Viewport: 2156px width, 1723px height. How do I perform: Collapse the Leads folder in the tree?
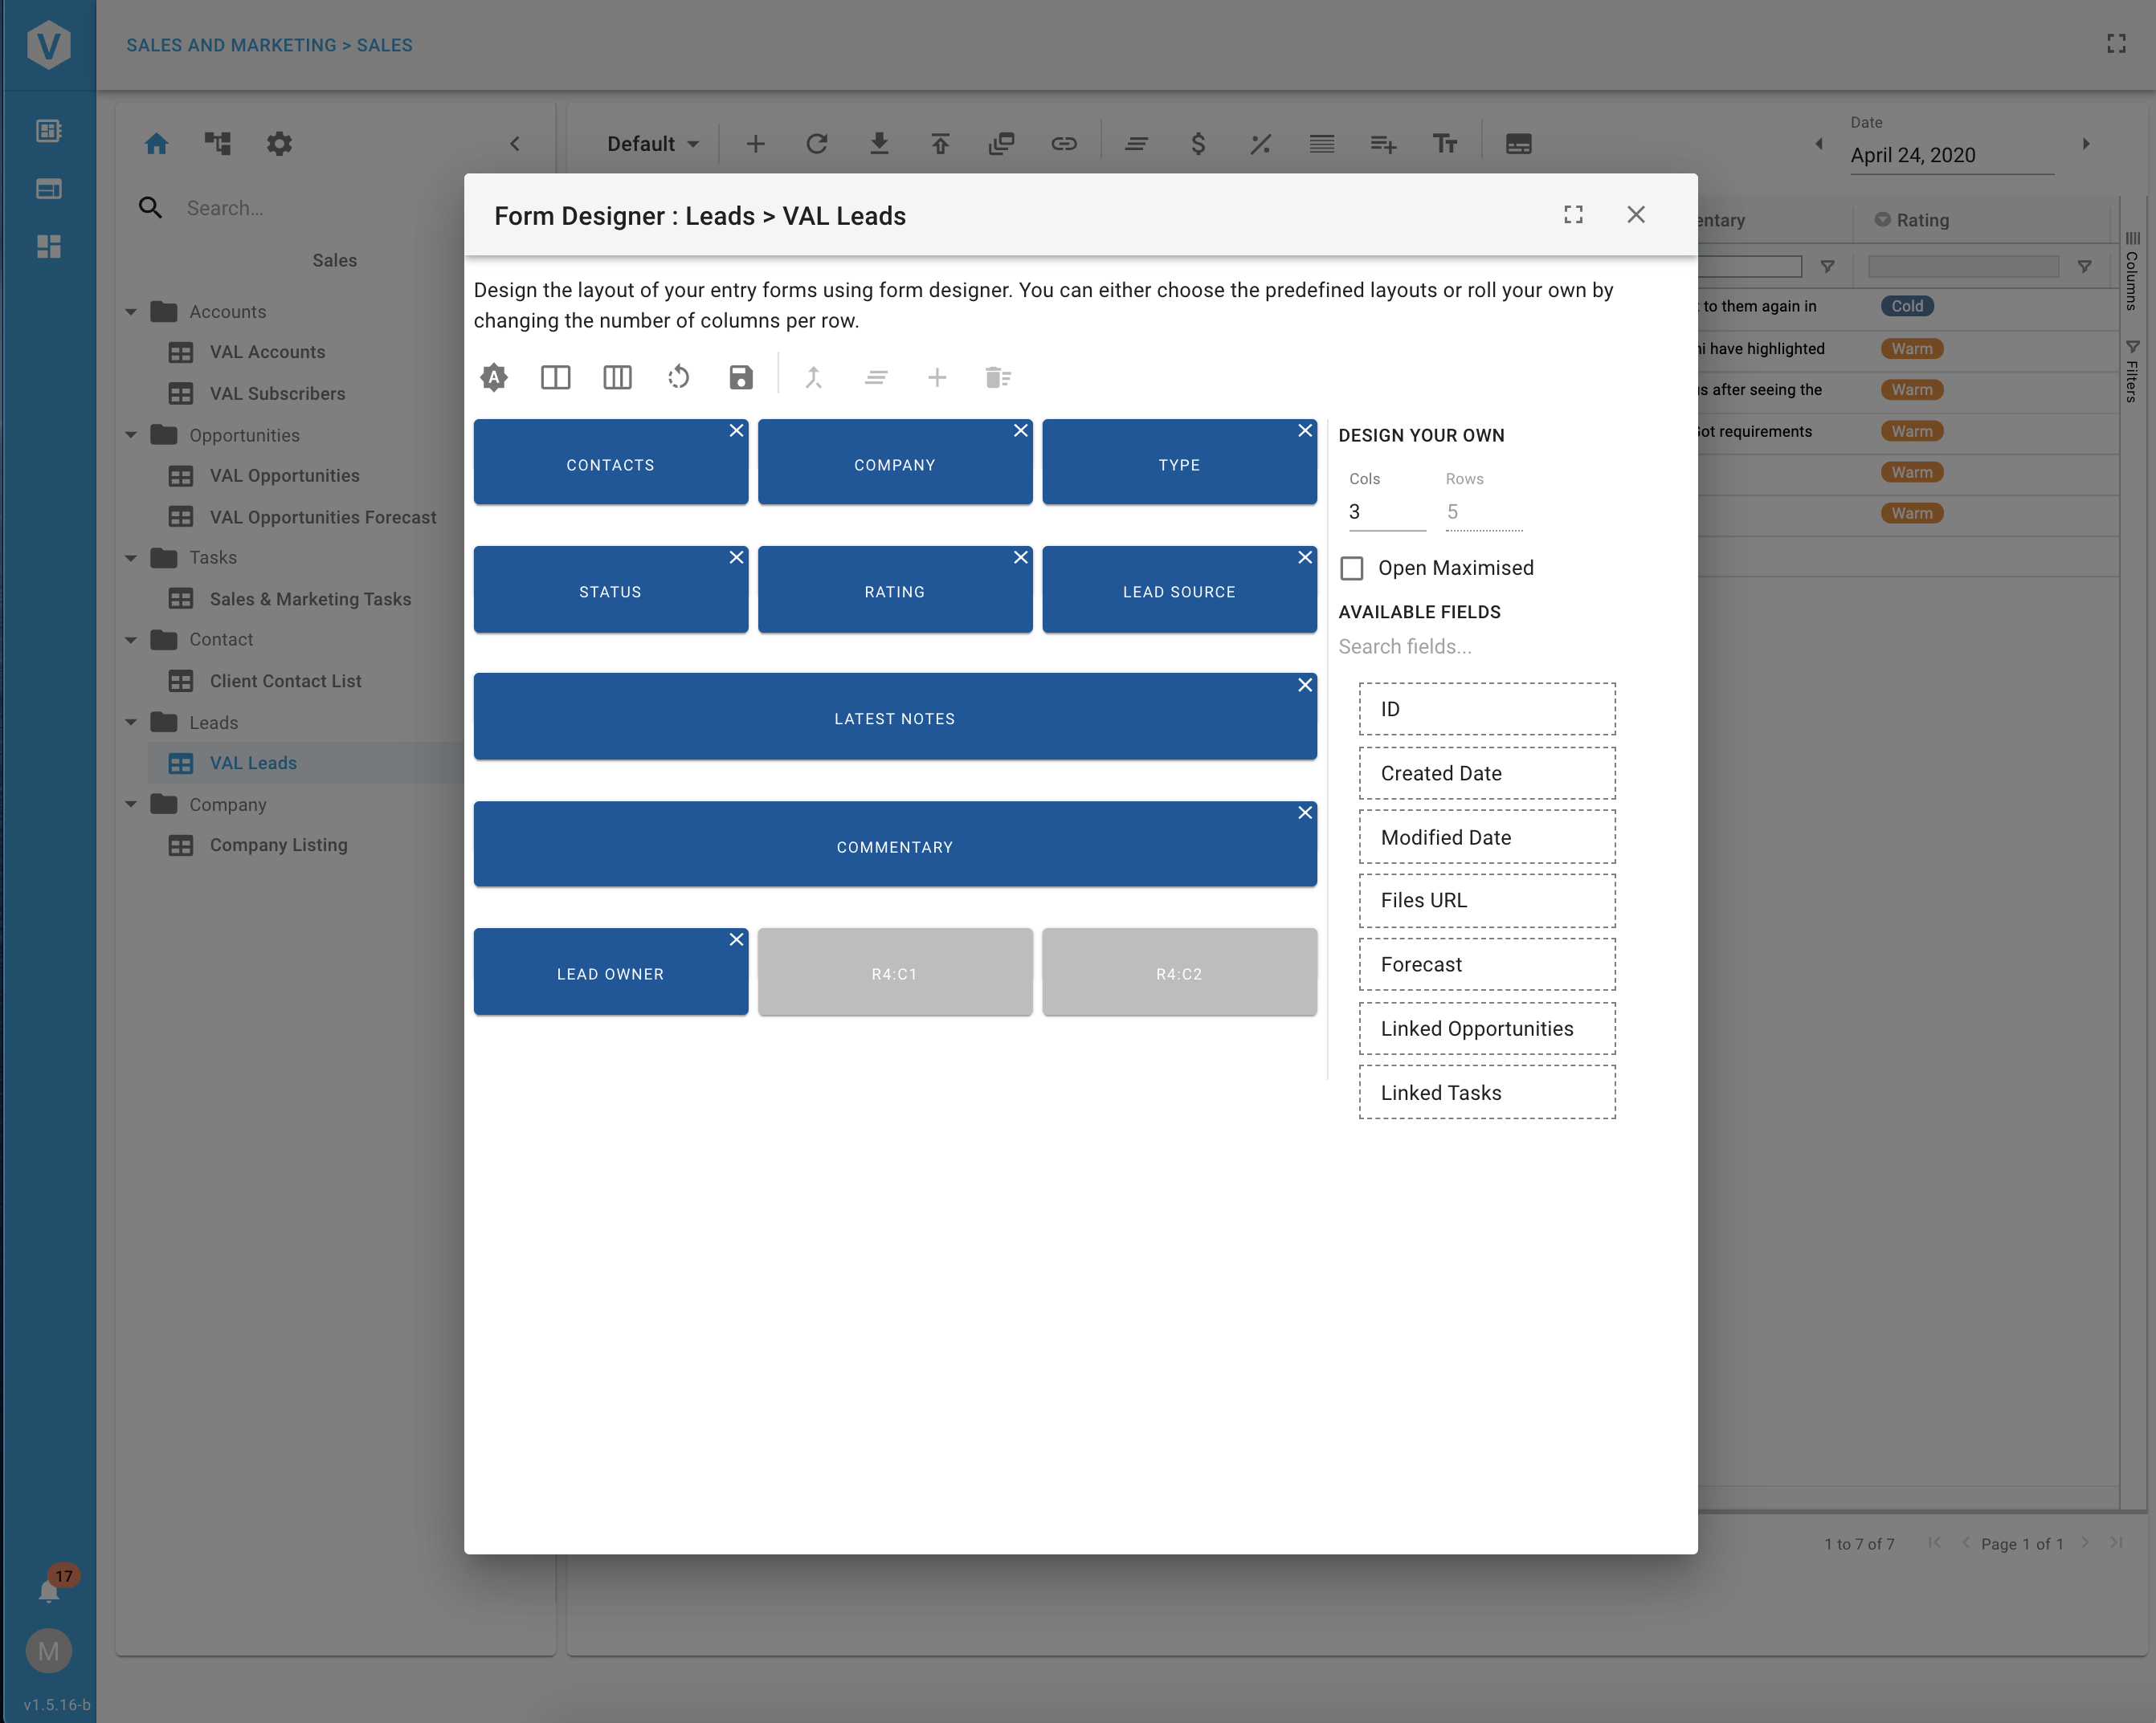click(131, 723)
